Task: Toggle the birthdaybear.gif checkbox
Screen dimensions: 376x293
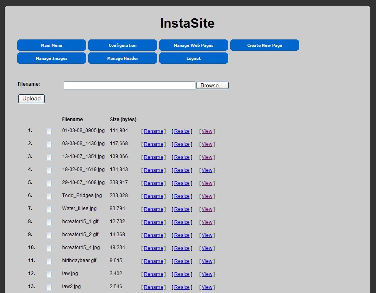Action: [49, 261]
